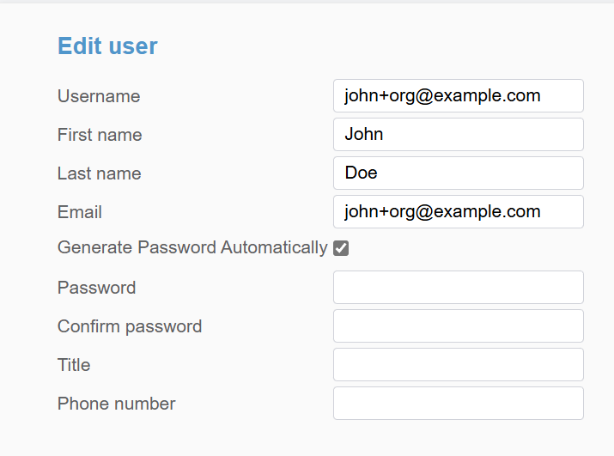The image size is (614, 456).
Task: Select the First name label
Action: pos(100,135)
